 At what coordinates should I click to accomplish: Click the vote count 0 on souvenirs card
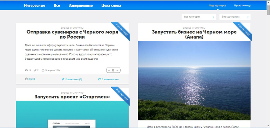click(113, 70)
